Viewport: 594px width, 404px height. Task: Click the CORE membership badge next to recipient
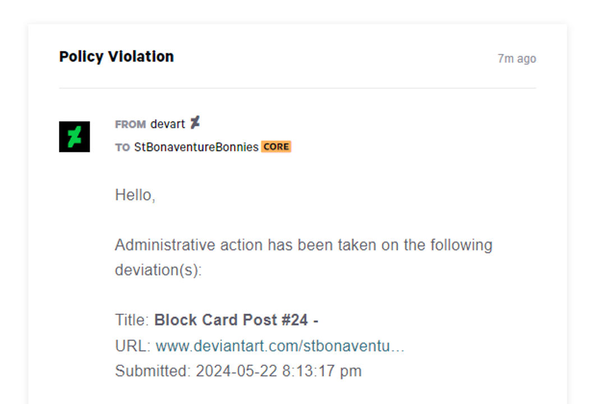click(x=277, y=146)
